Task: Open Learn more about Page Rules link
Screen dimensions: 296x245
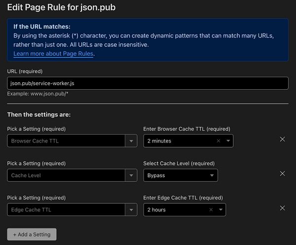Action: (x=53, y=54)
